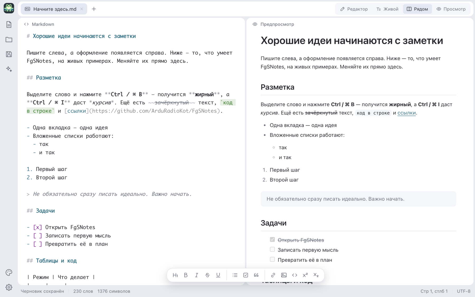Open the folder icon in sidebar
The width and height of the screenshot is (475, 297).
(9, 40)
